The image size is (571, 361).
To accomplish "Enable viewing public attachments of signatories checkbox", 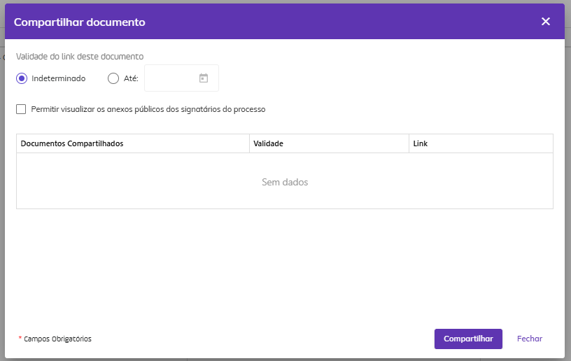I will tap(21, 109).
